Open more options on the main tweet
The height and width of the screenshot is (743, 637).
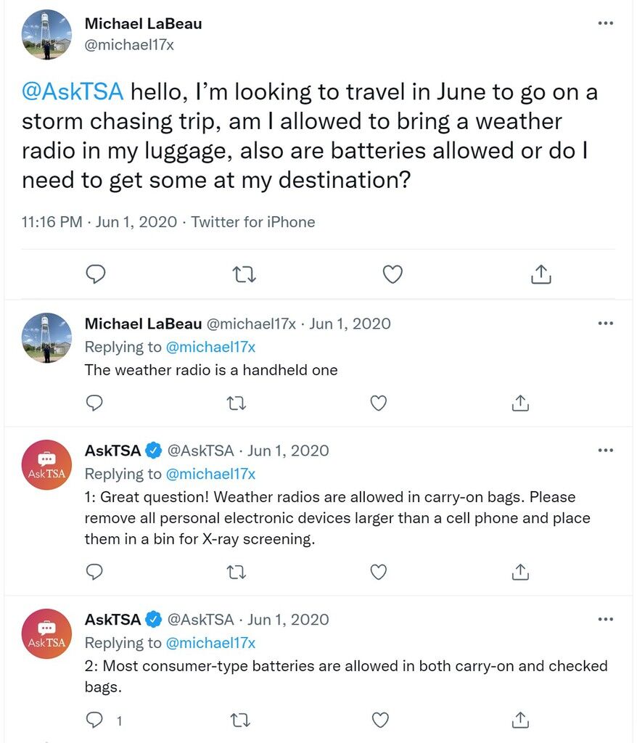click(x=605, y=23)
